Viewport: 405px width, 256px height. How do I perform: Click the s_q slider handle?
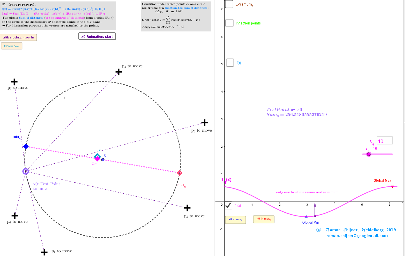(x=369, y=154)
